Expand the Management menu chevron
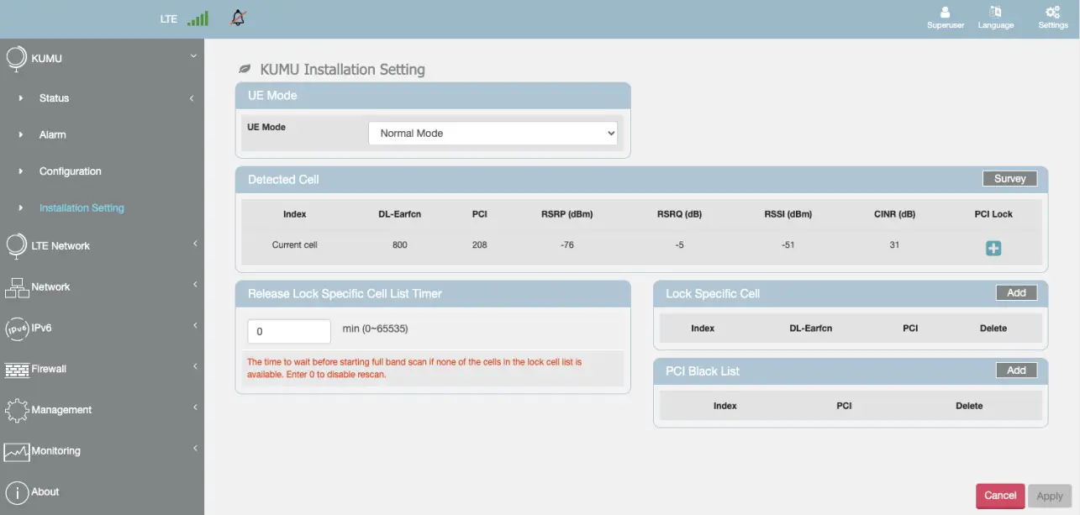1080x515 pixels. 195,407
